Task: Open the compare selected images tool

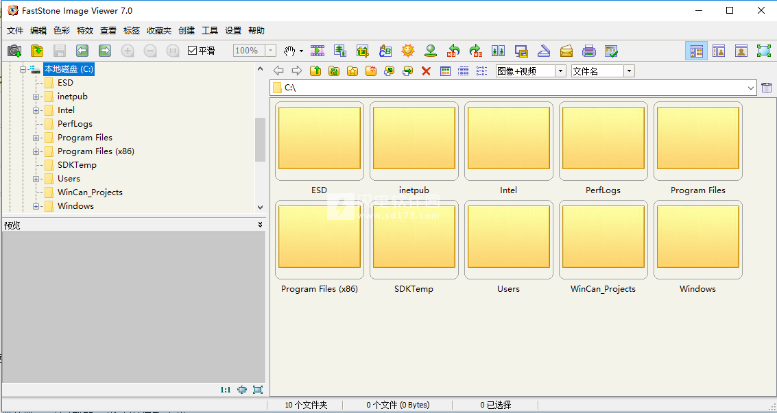Action: pos(498,51)
